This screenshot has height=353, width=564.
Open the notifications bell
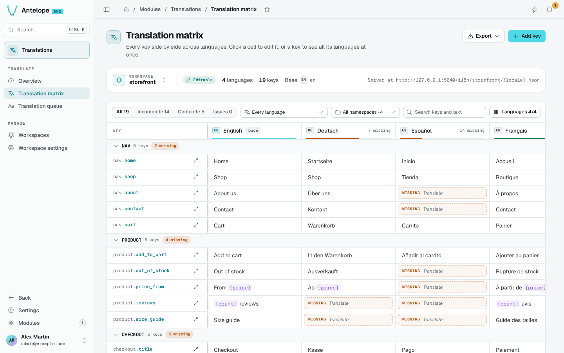[x=550, y=9]
